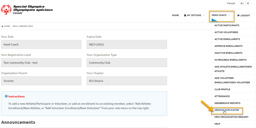Click the user icon beside My Options

[x=185, y=15]
